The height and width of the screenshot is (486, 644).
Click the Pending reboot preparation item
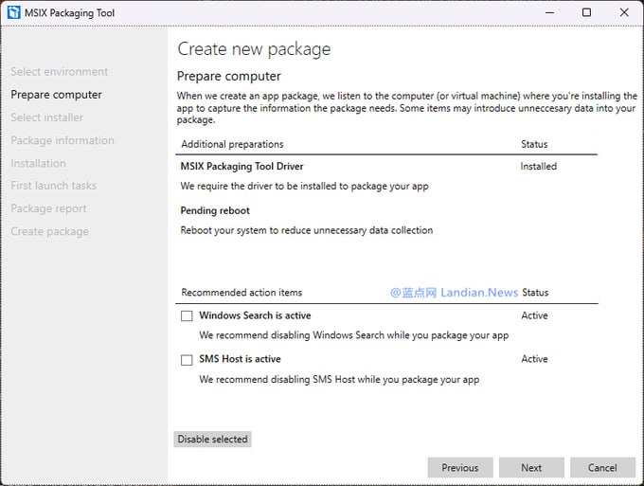tap(215, 210)
